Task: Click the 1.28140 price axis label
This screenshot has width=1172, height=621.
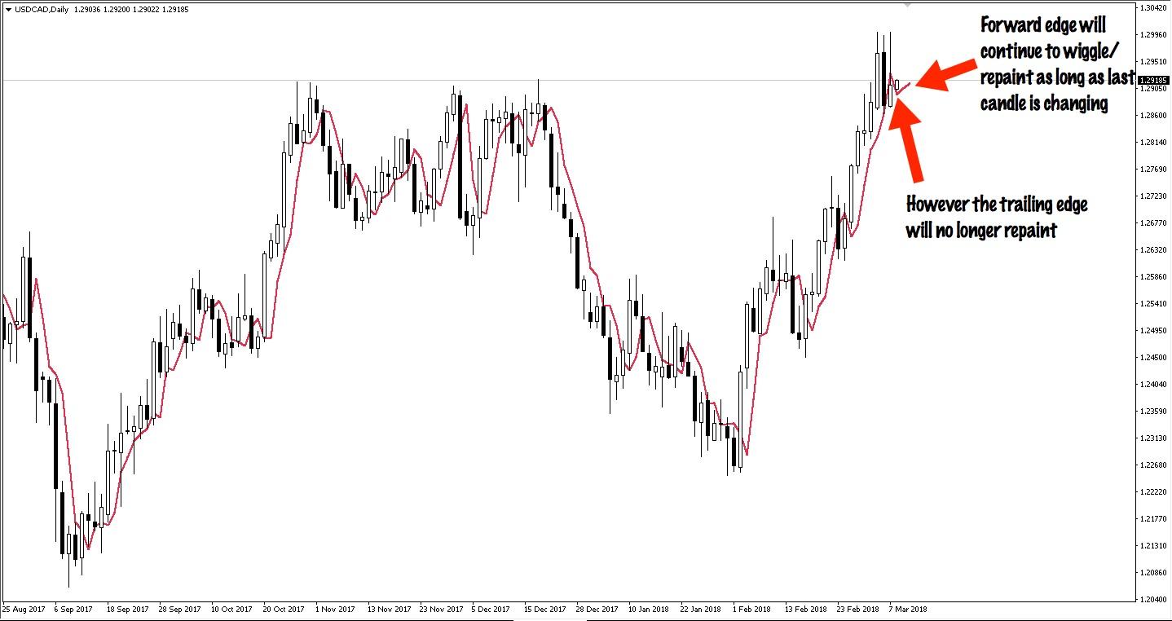Action: tap(1155, 142)
